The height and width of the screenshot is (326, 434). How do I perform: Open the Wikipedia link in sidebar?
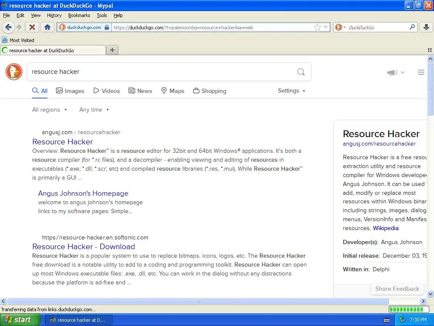point(386,228)
